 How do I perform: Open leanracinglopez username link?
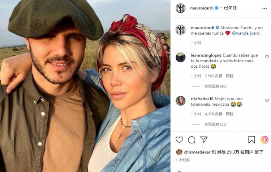tap(206, 55)
